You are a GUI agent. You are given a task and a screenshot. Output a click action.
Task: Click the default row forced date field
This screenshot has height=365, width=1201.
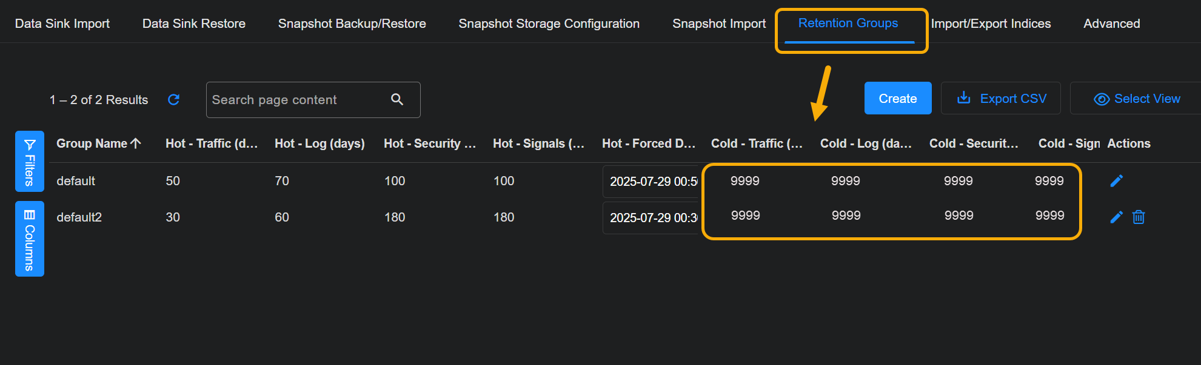[652, 182]
